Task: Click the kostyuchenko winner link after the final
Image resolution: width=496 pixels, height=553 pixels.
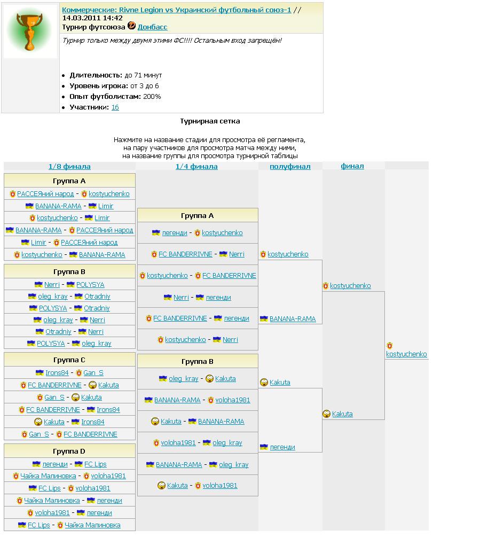Action: 406,354
